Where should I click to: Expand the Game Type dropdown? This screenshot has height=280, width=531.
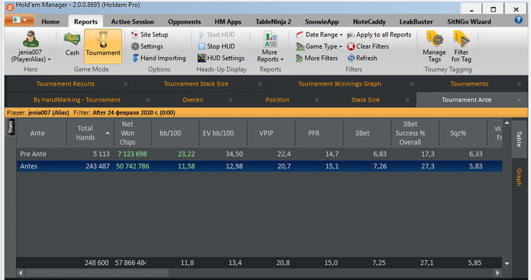[319, 46]
